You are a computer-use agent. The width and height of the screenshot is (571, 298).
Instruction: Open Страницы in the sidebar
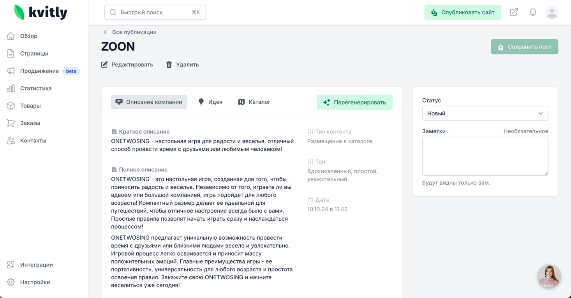34,54
